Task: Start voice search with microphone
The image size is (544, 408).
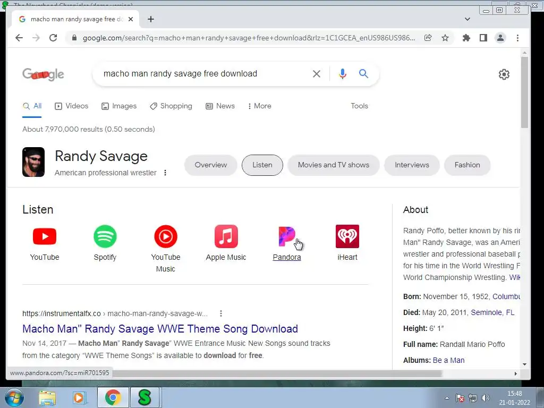Action: pyautogui.click(x=343, y=73)
